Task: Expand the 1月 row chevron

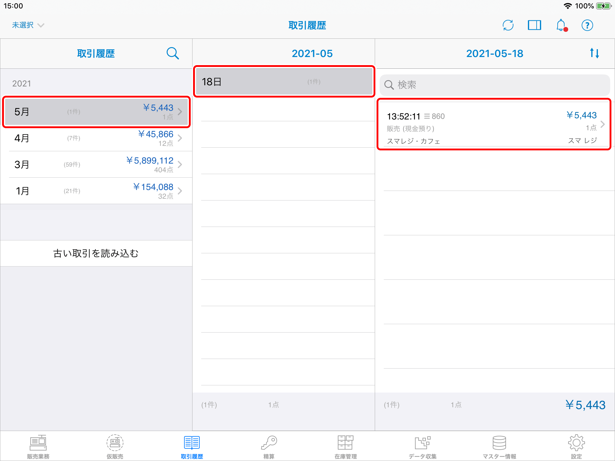Action: (x=180, y=191)
